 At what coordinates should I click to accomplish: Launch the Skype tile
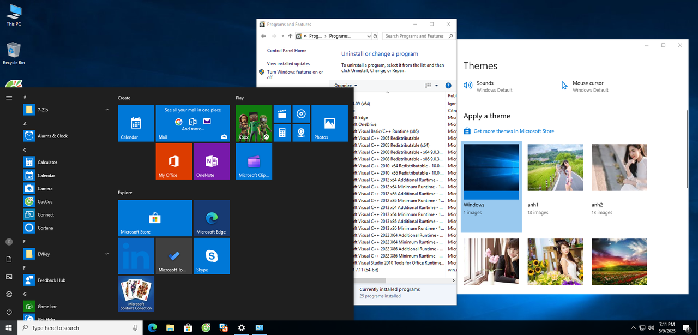tap(212, 256)
